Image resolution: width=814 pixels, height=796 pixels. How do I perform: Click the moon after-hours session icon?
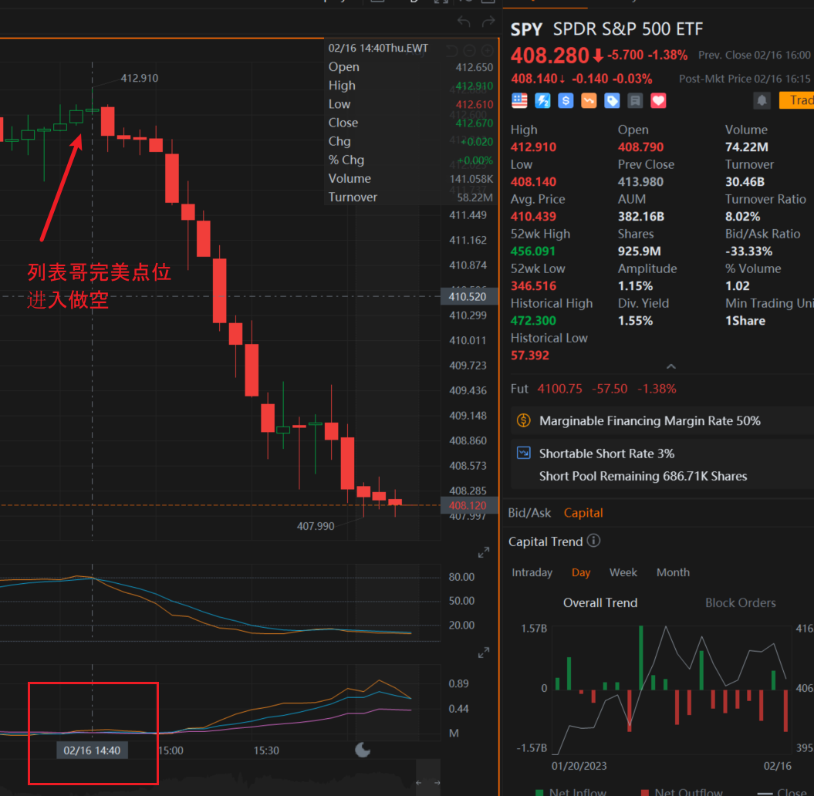[363, 750]
